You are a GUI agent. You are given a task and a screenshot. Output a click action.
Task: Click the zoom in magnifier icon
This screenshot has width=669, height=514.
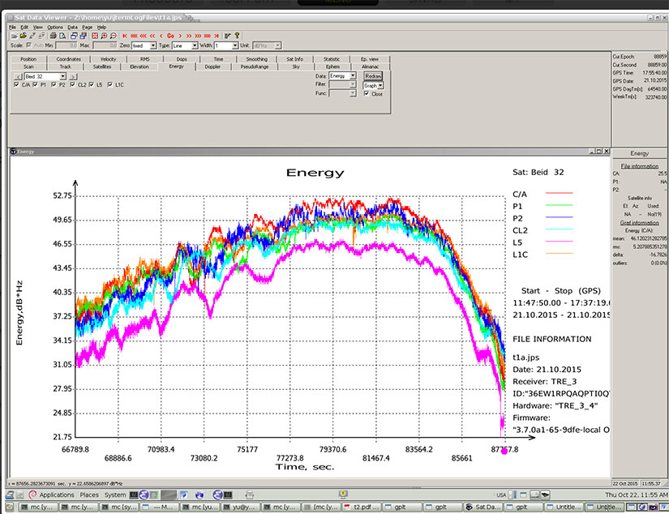(x=104, y=36)
